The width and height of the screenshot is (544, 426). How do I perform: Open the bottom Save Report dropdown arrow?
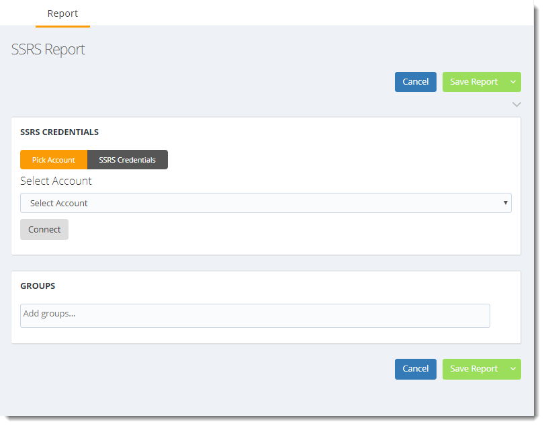[513, 369]
